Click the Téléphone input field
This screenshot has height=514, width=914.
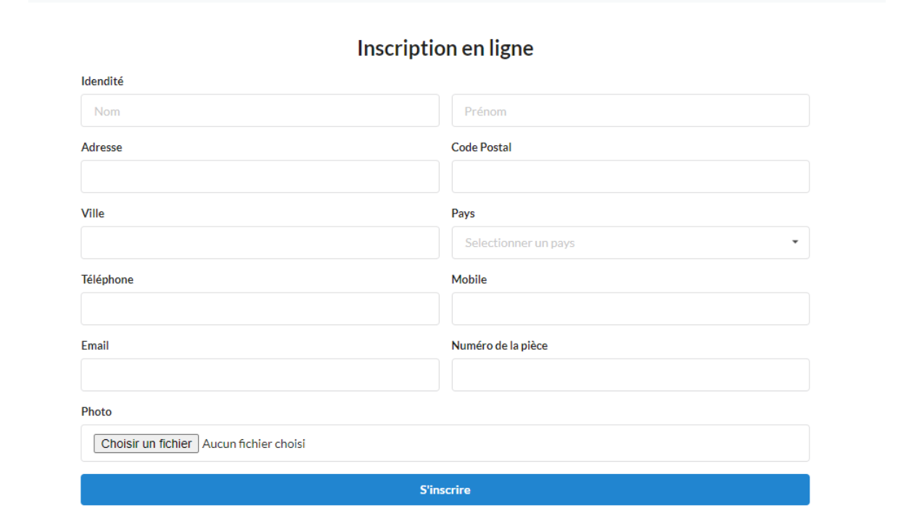pos(260,309)
